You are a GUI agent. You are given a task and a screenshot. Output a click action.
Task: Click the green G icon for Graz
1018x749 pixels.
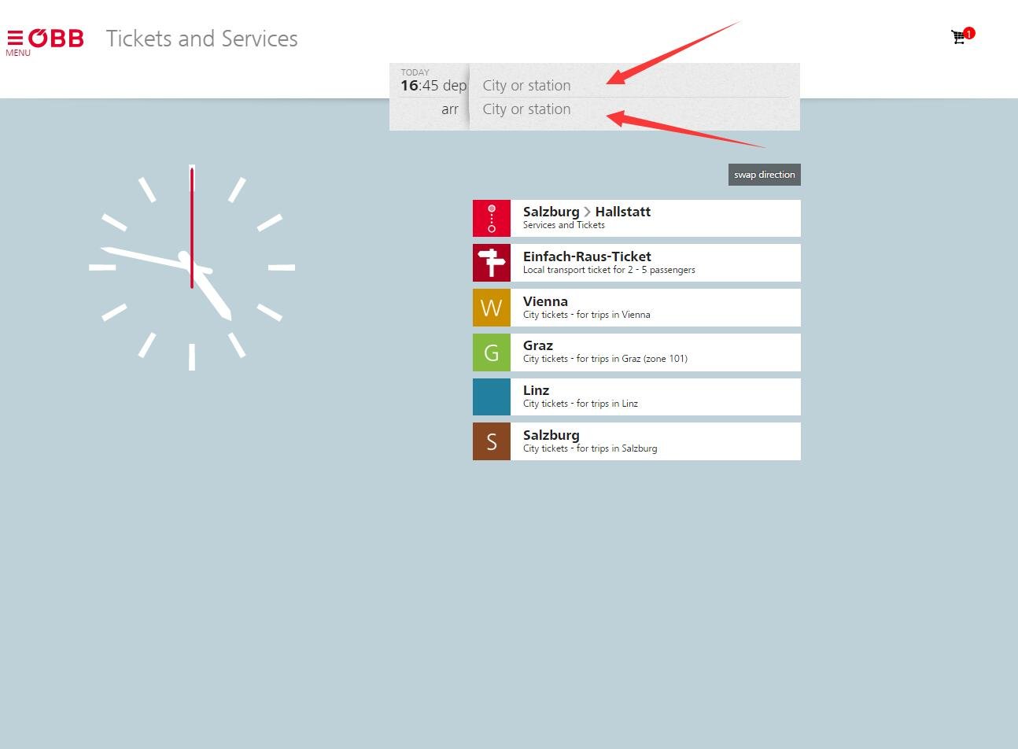pos(492,352)
